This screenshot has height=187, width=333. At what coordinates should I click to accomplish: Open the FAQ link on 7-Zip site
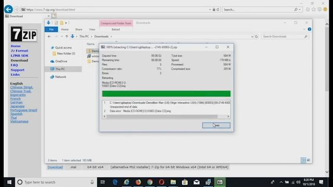tap(14, 65)
